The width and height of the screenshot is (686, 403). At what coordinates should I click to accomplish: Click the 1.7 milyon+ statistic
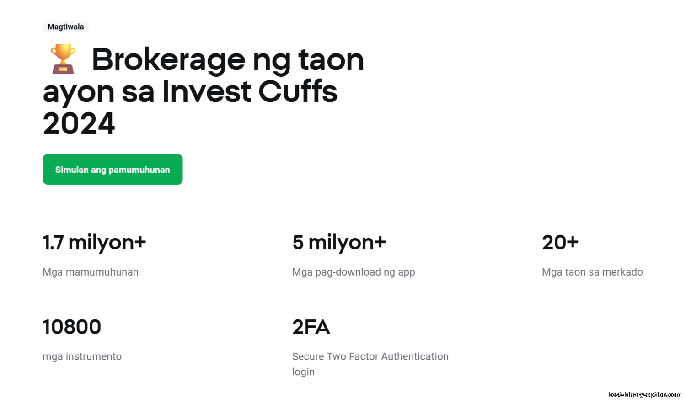coord(94,242)
